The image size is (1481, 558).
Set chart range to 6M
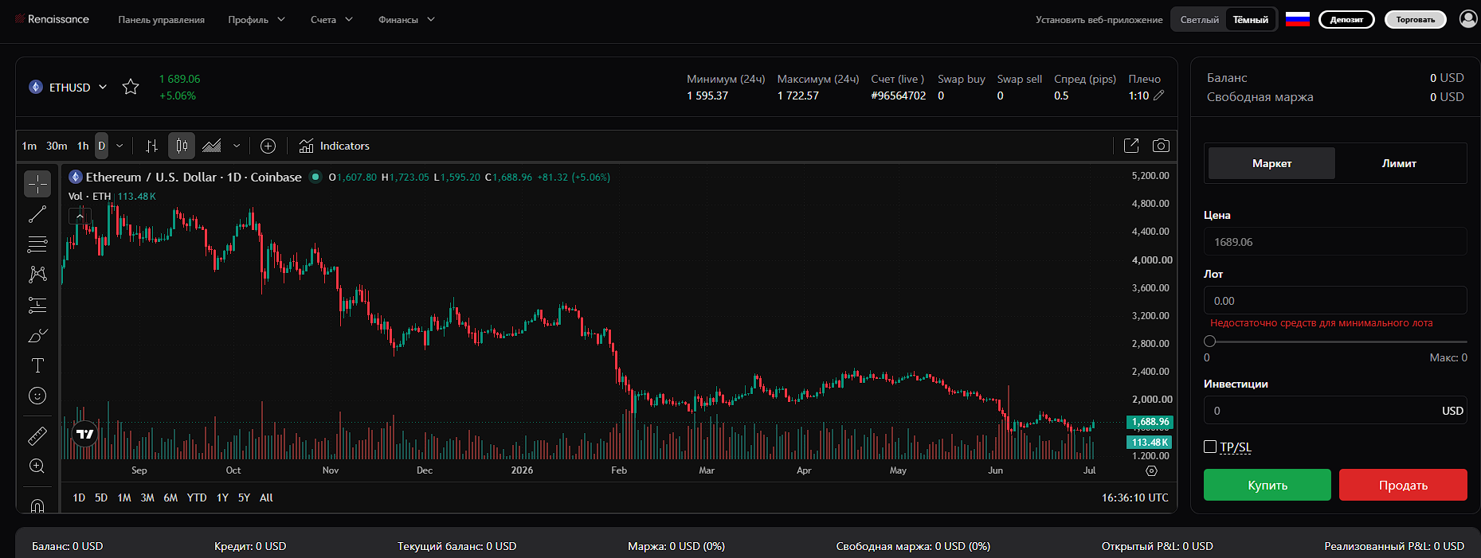click(170, 498)
